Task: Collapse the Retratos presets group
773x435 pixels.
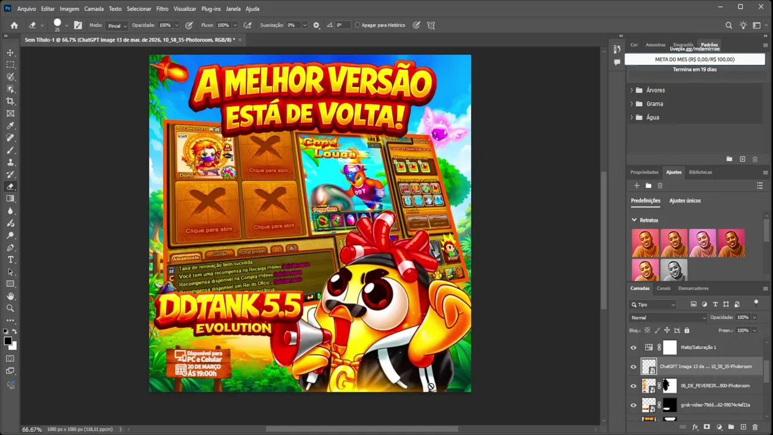Action: (x=634, y=220)
